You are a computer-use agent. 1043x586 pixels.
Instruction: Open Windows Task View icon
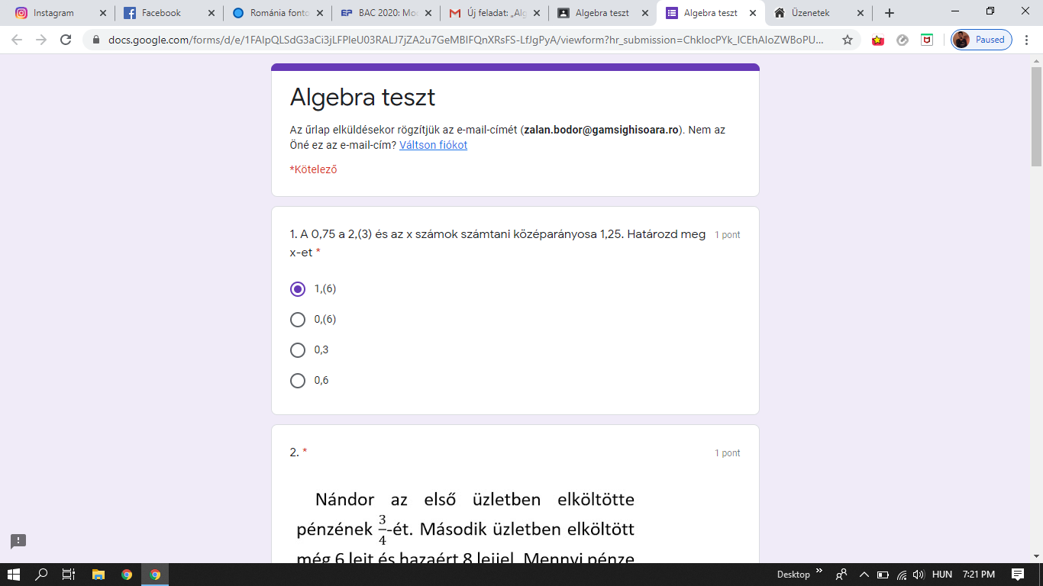[x=69, y=575]
